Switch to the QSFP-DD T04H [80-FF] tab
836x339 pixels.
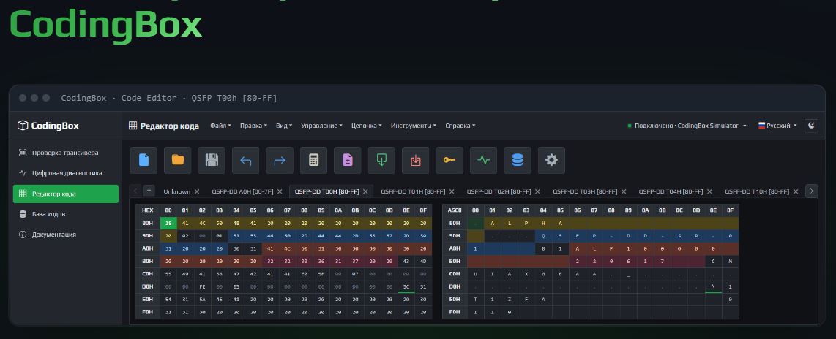click(671, 191)
